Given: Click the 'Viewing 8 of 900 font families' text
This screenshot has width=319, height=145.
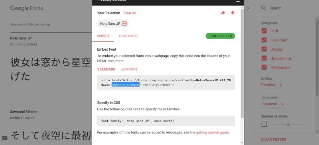Looking at the screenshot, I should pos(30,24).
